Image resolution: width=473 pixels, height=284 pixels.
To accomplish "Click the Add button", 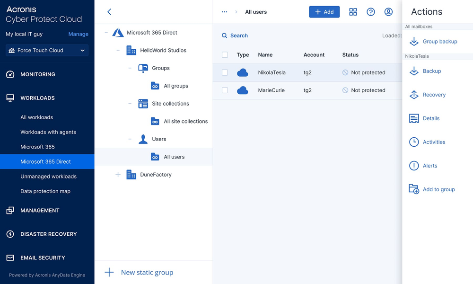I will click(324, 12).
